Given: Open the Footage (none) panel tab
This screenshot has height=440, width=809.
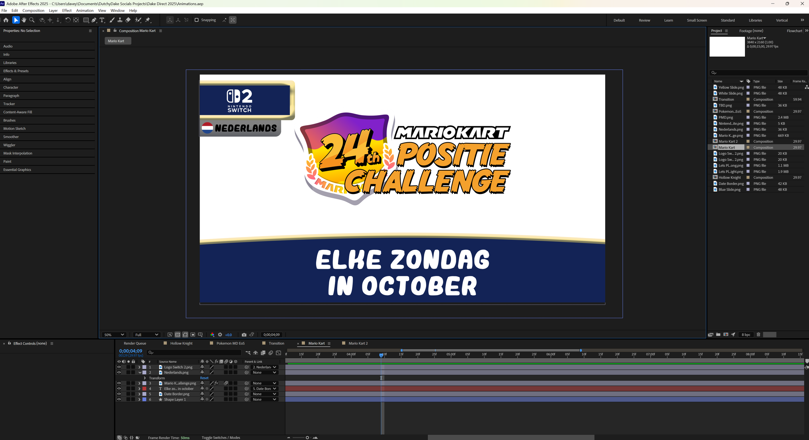Looking at the screenshot, I should 751,31.
